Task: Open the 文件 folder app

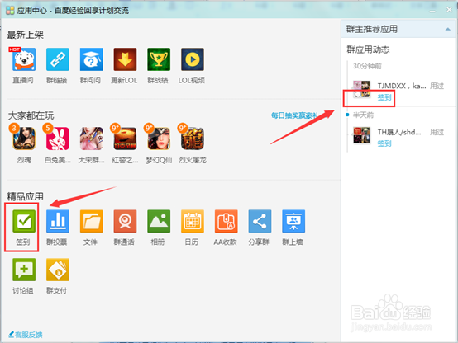Action: [x=92, y=221]
